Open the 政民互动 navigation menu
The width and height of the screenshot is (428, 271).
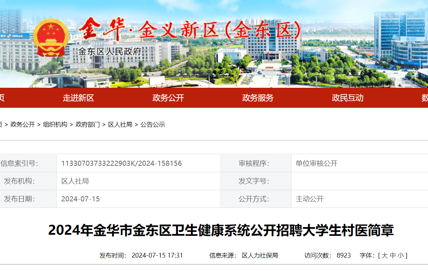tap(347, 98)
